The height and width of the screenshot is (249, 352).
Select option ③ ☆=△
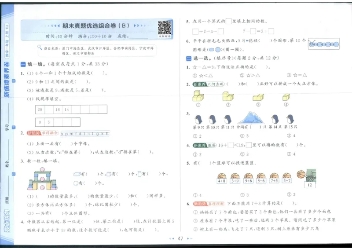click(297, 75)
